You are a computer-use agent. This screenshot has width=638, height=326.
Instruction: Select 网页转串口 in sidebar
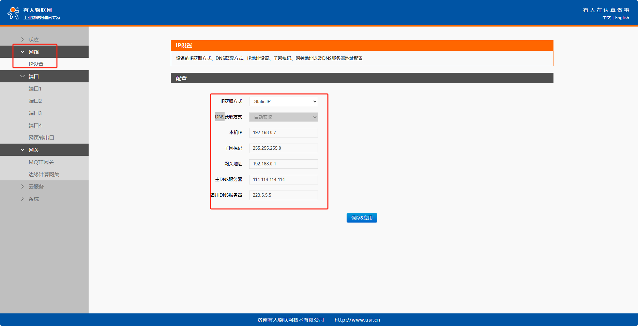tap(41, 137)
